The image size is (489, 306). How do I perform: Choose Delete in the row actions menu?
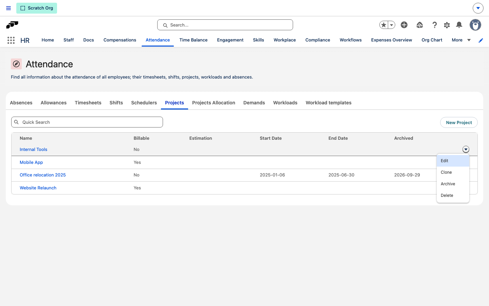click(453, 195)
